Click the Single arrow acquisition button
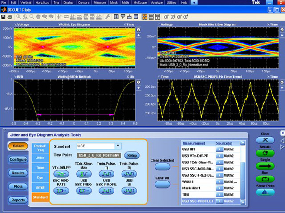 (x=265, y=166)
